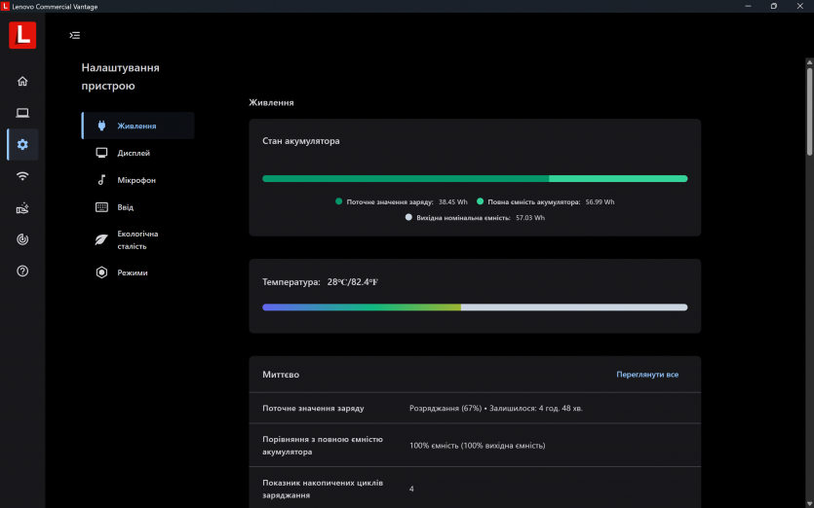This screenshot has height=508, width=814.
Task: Go to the Ввід input section
Action: pyautogui.click(x=126, y=207)
